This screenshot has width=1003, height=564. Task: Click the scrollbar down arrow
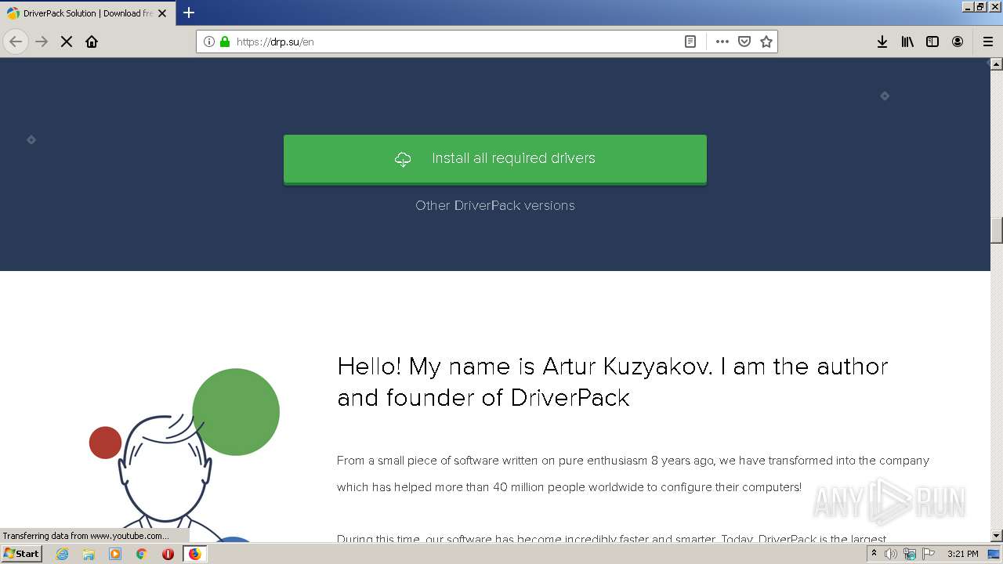(997, 536)
